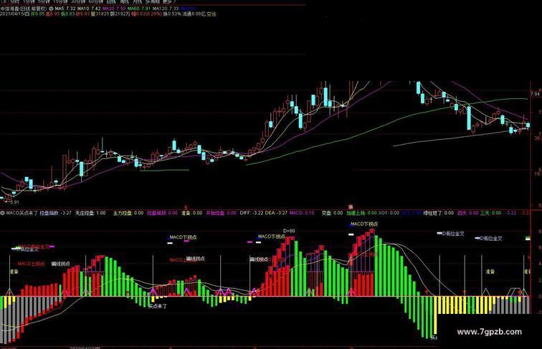
Task: Expand the 更多 period options
Action: [169, 1]
